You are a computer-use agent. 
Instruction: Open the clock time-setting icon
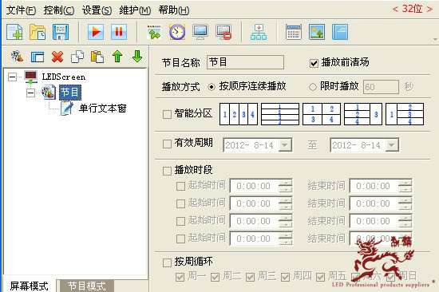click(177, 32)
